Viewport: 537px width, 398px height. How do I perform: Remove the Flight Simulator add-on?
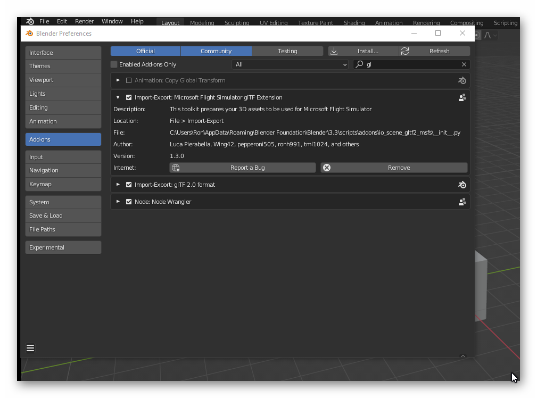[x=394, y=168]
